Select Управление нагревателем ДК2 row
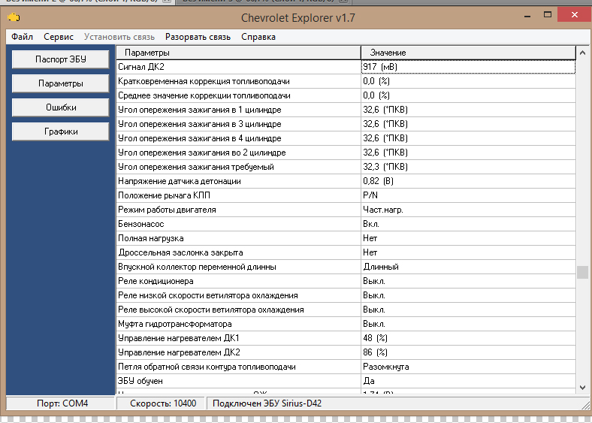The width and height of the screenshot is (592, 423). (x=346, y=353)
